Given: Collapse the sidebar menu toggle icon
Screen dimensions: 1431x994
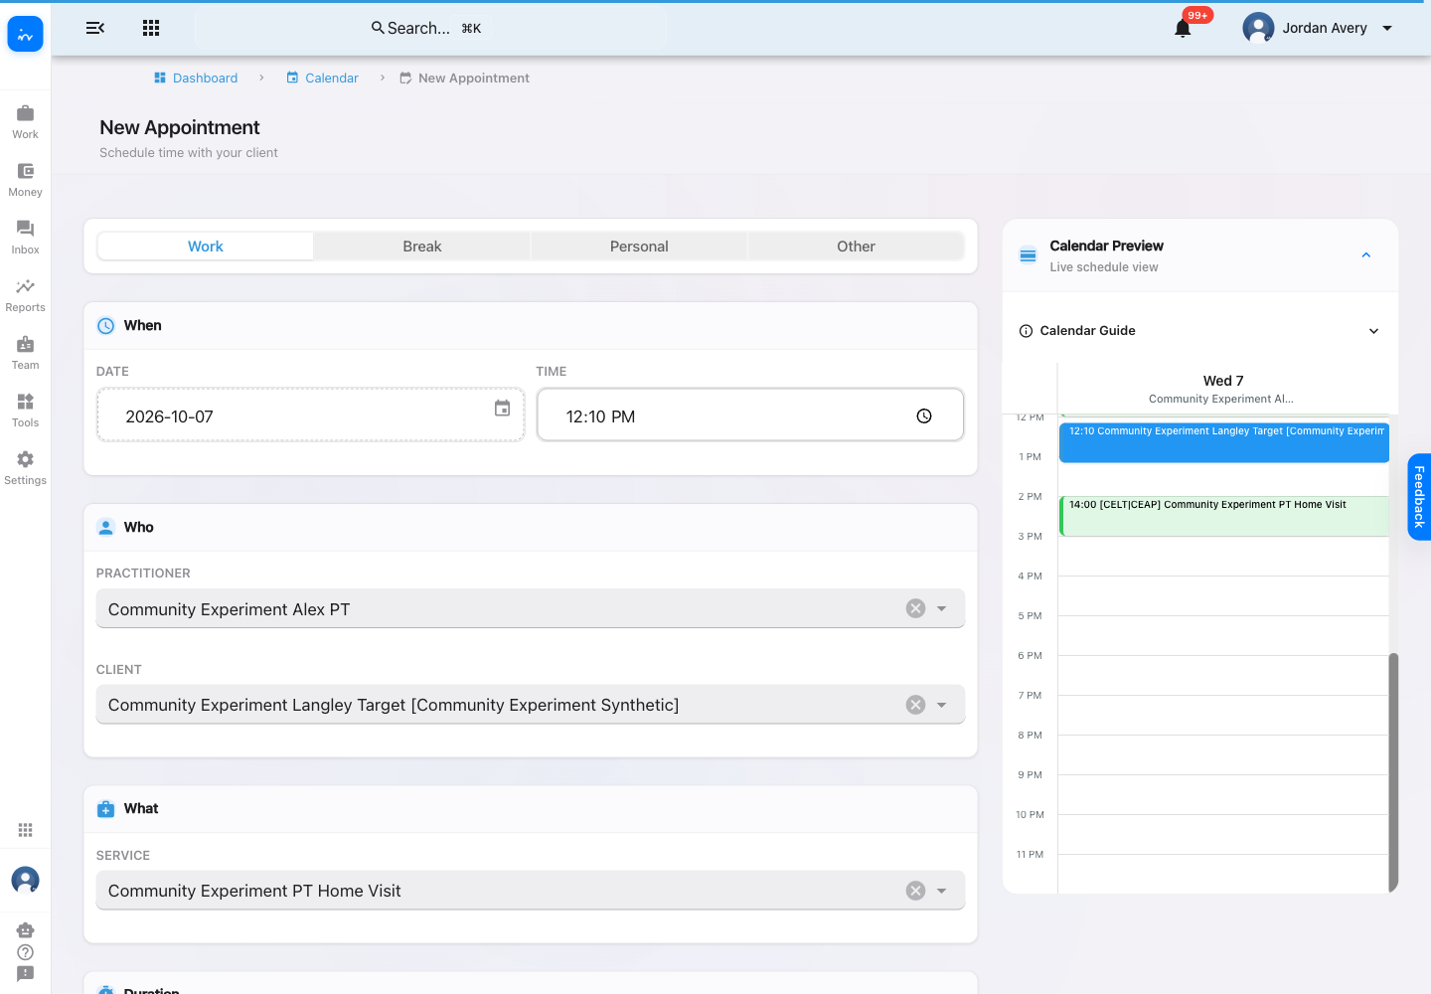Looking at the screenshot, I should coord(95,28).
